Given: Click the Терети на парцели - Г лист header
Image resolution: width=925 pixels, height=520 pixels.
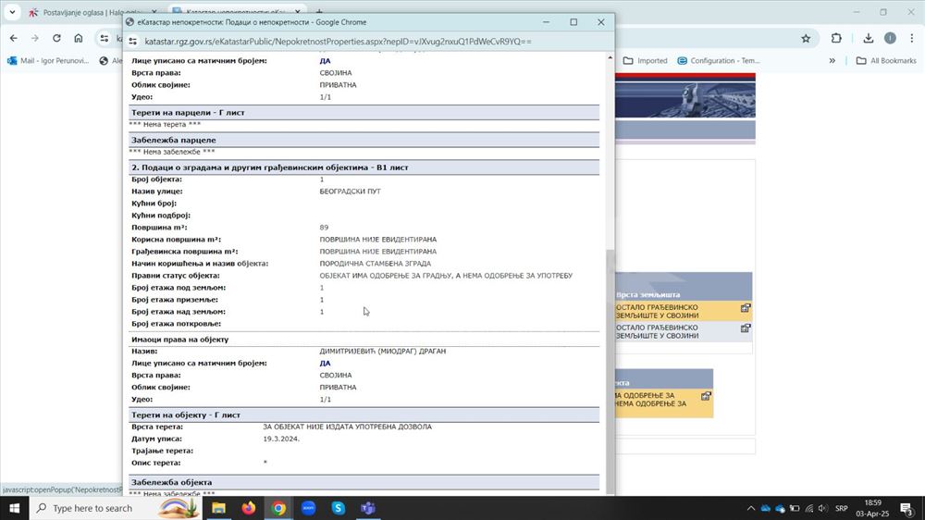Looking at the screenshot, I should [364, 113].
